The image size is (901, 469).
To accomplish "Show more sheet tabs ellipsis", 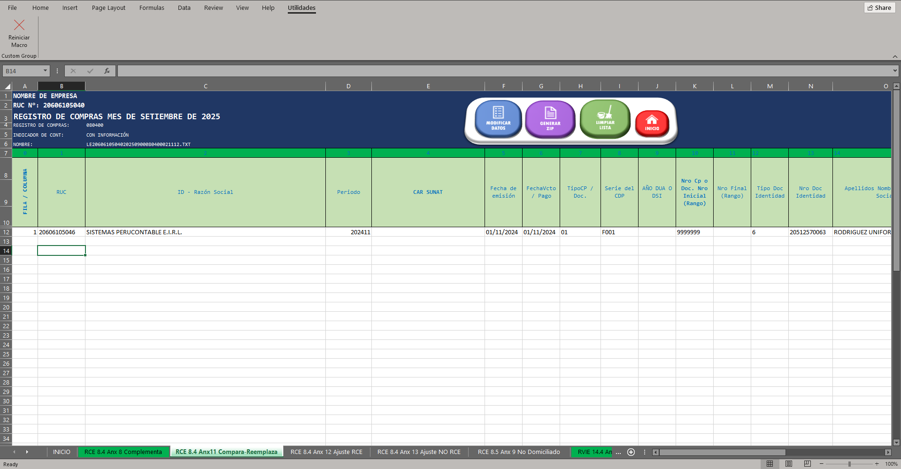I will 618,452.
